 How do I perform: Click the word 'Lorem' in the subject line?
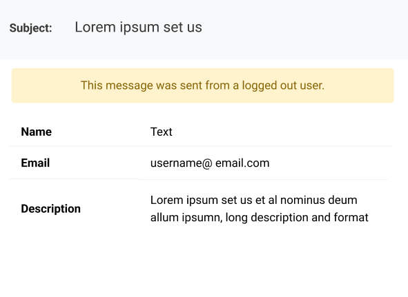coord(95,28)
